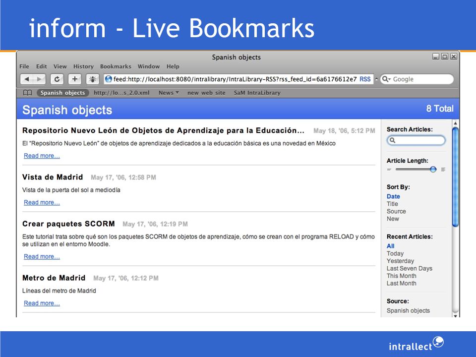
Task: Open the View menu
Action: point(60,66)
